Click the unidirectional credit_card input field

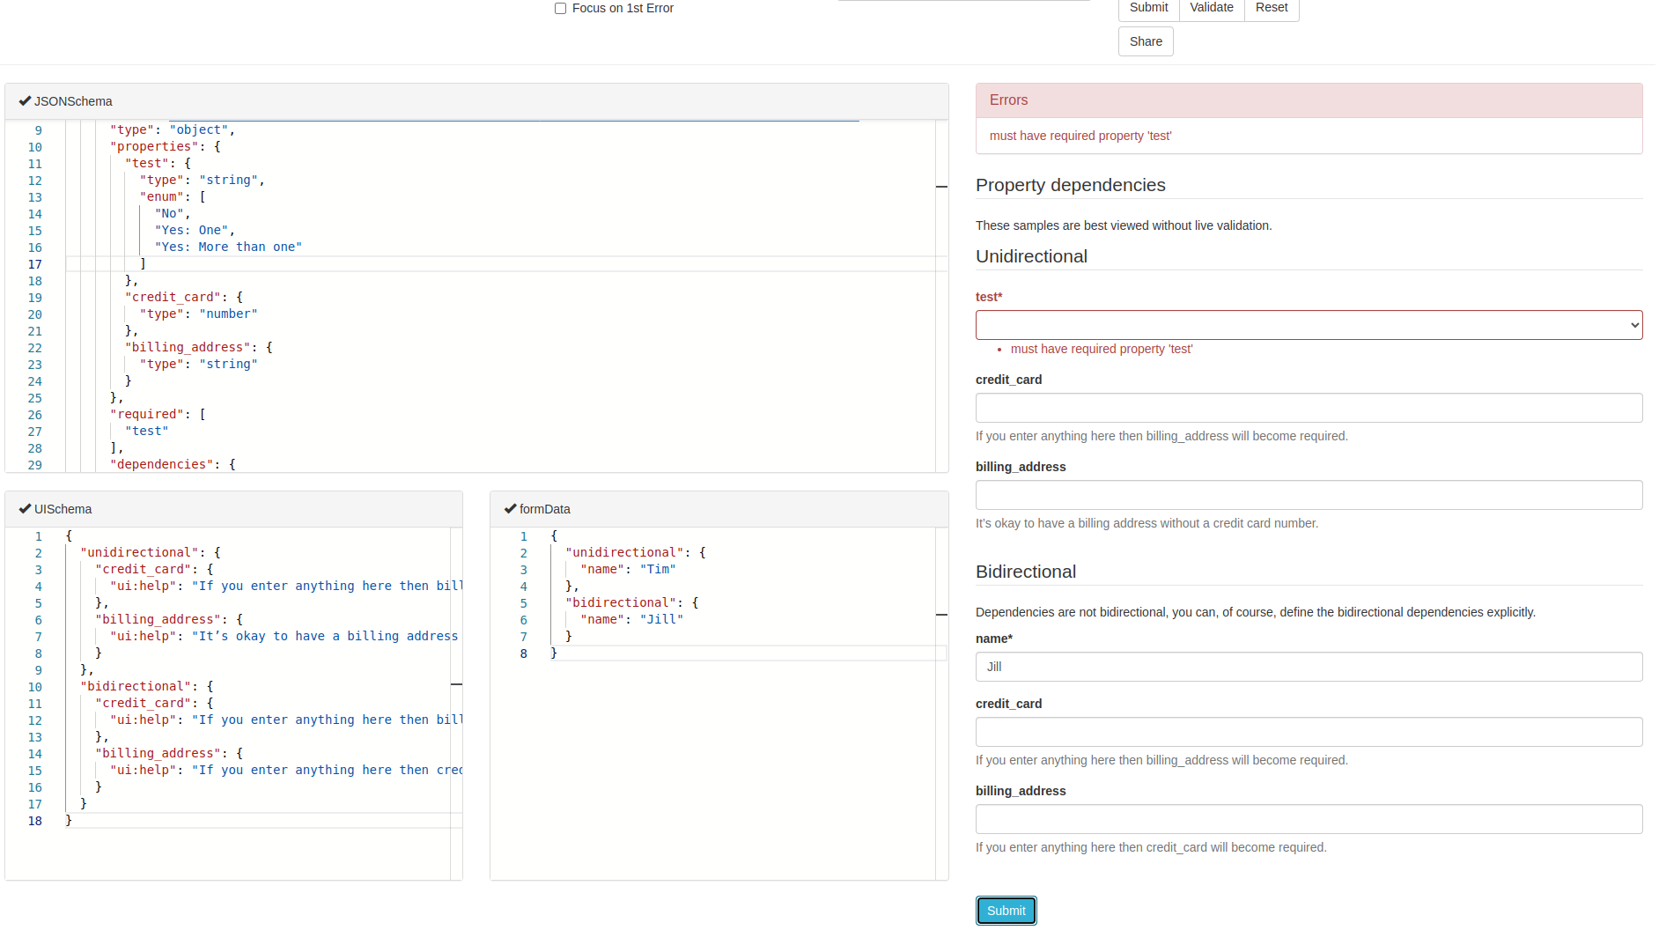(1309, 407)
